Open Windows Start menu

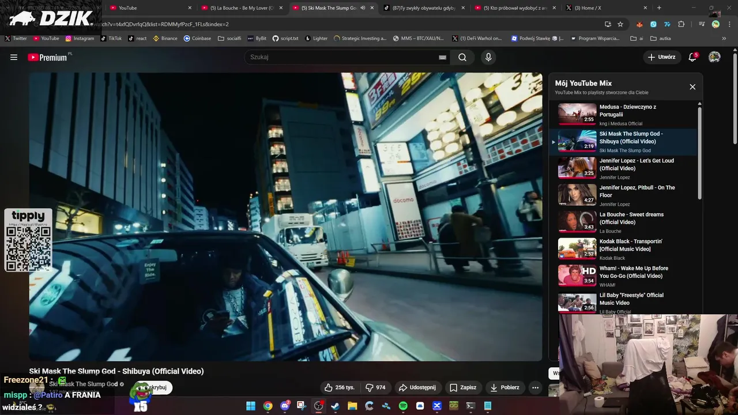[x=251, y=406]
